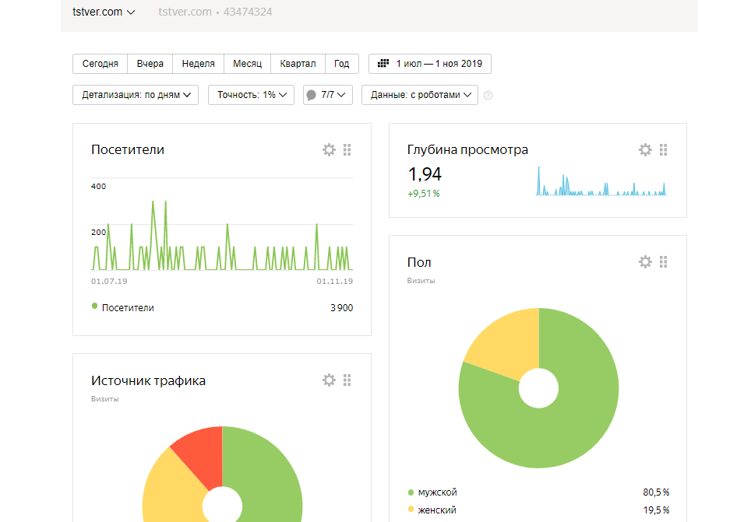Toggle Посетители legend item in chart
Screen dimensions: 751x522
(x=123, y=307)
